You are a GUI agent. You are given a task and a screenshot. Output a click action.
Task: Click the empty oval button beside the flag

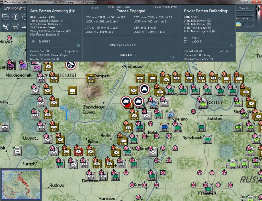click(x=249, y=25)
